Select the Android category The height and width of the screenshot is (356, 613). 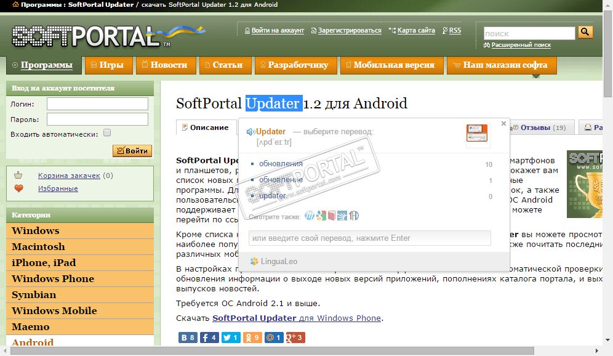click(x=80, y=341)
